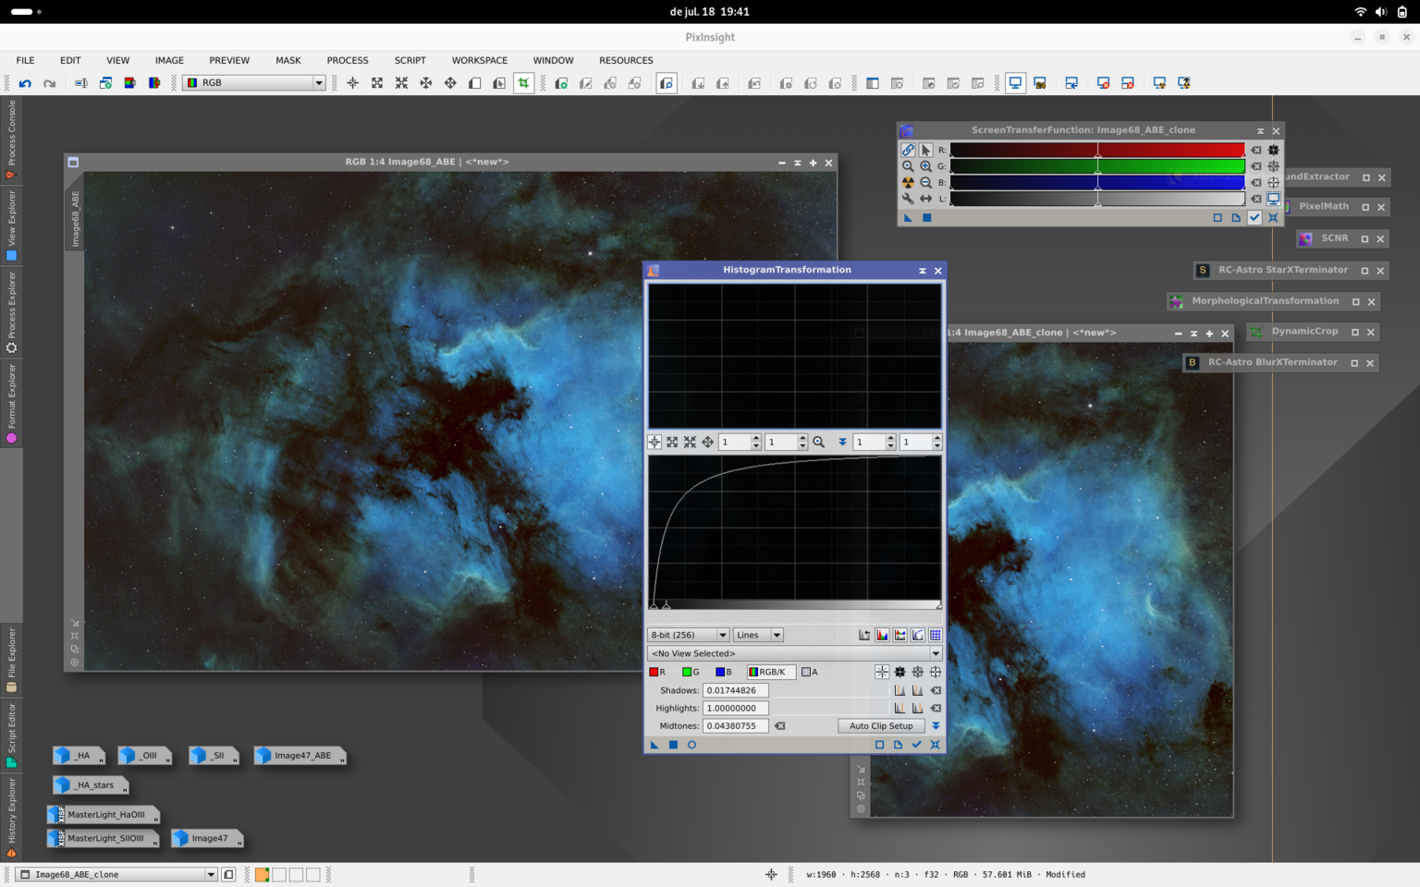Click STF auto stretch radiation icon
This screenshot has height=887, width=1420.
click(908, 182)
